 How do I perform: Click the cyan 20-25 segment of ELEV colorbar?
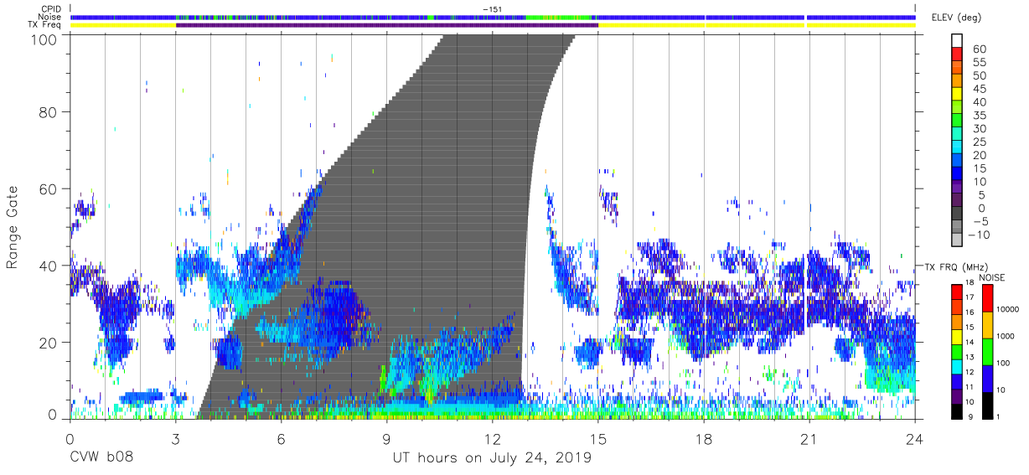(x=957, y=147)
